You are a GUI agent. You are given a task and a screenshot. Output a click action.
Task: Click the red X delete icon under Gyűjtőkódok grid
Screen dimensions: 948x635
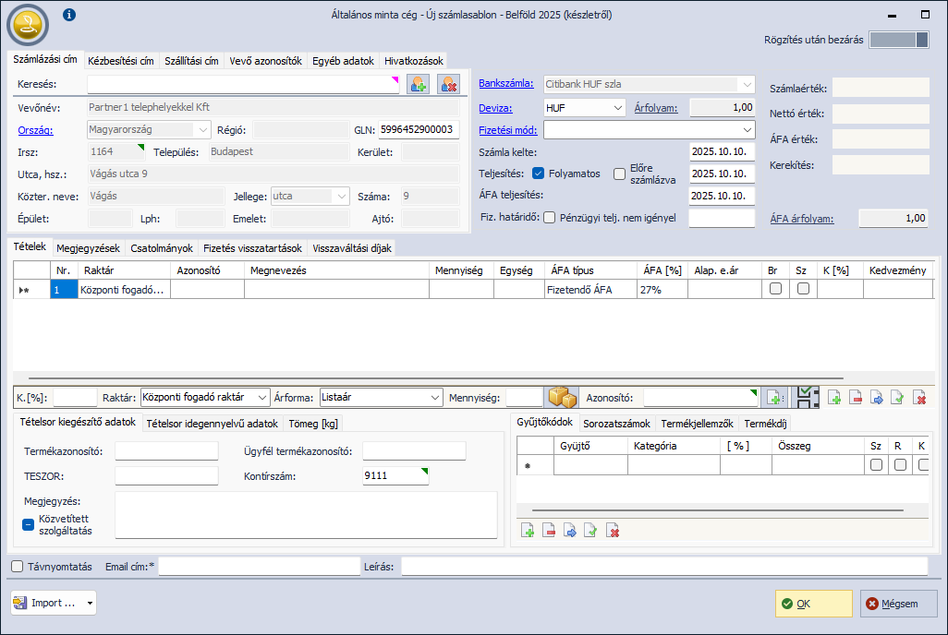612,531
